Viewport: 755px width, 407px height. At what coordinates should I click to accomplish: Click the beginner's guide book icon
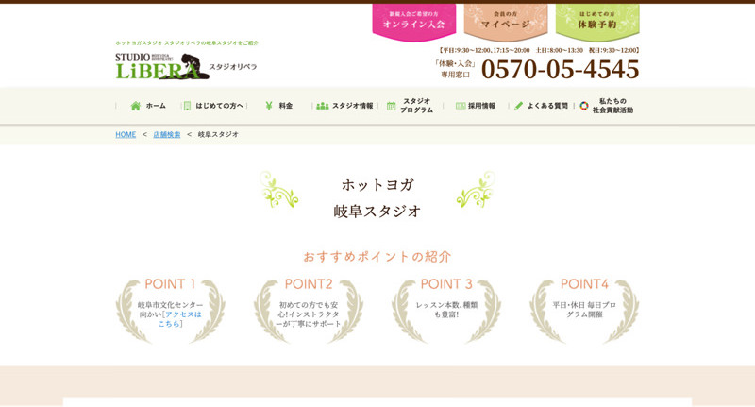pos(187,106)
